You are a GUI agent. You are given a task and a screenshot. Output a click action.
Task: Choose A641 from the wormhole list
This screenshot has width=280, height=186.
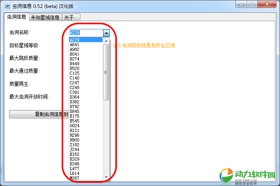[x=75, y=45]
